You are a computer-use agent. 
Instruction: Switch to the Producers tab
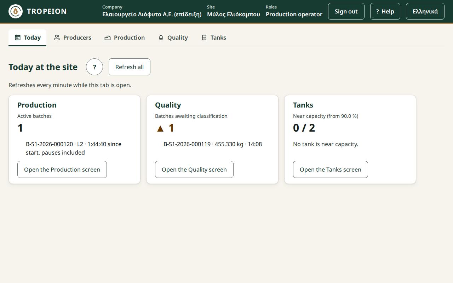click(73, 37)
